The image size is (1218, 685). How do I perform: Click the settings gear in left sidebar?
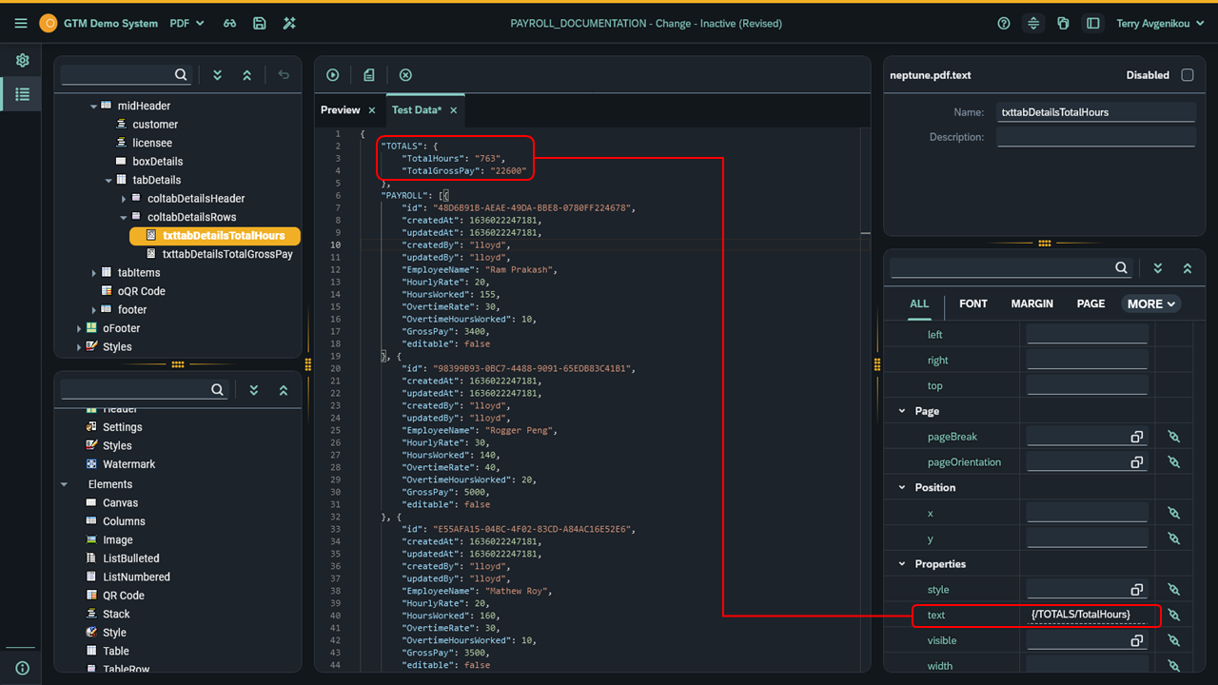[22, 60]
